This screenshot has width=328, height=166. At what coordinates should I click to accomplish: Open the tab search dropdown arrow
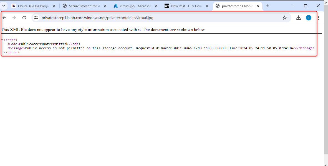[x=4, y=6]
